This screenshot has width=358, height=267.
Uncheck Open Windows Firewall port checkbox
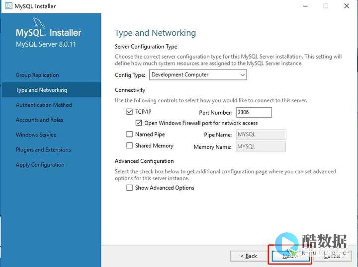139,123
